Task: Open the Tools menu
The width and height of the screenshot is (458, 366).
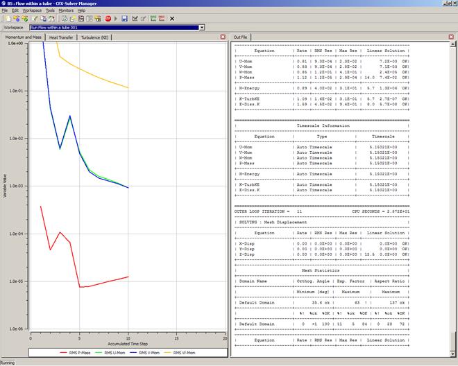Action: 50,11
